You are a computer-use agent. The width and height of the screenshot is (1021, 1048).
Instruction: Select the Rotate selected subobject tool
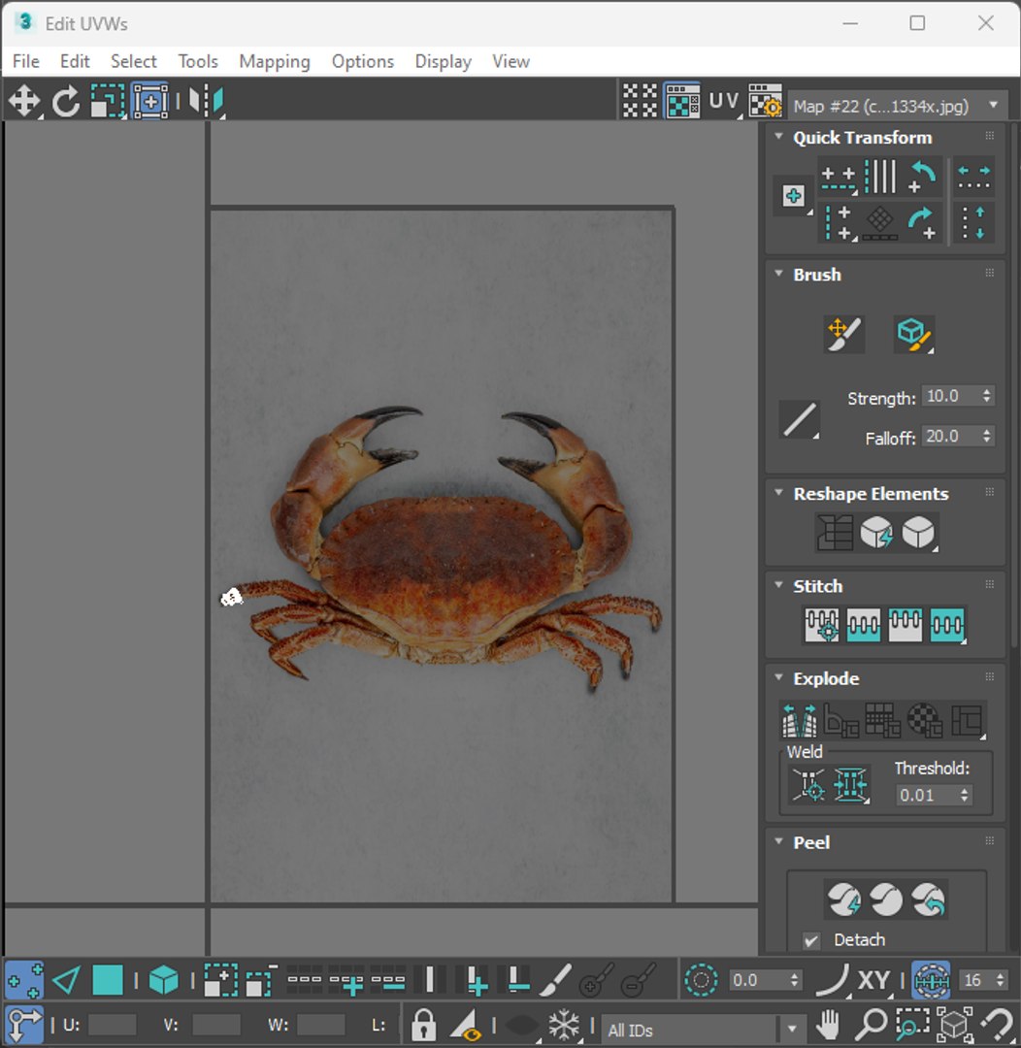click(66, 102)
